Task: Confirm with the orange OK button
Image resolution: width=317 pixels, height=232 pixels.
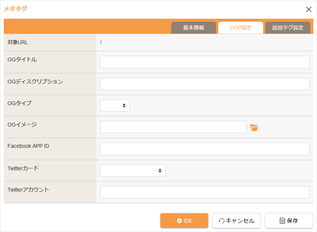Action: [184, 221]
